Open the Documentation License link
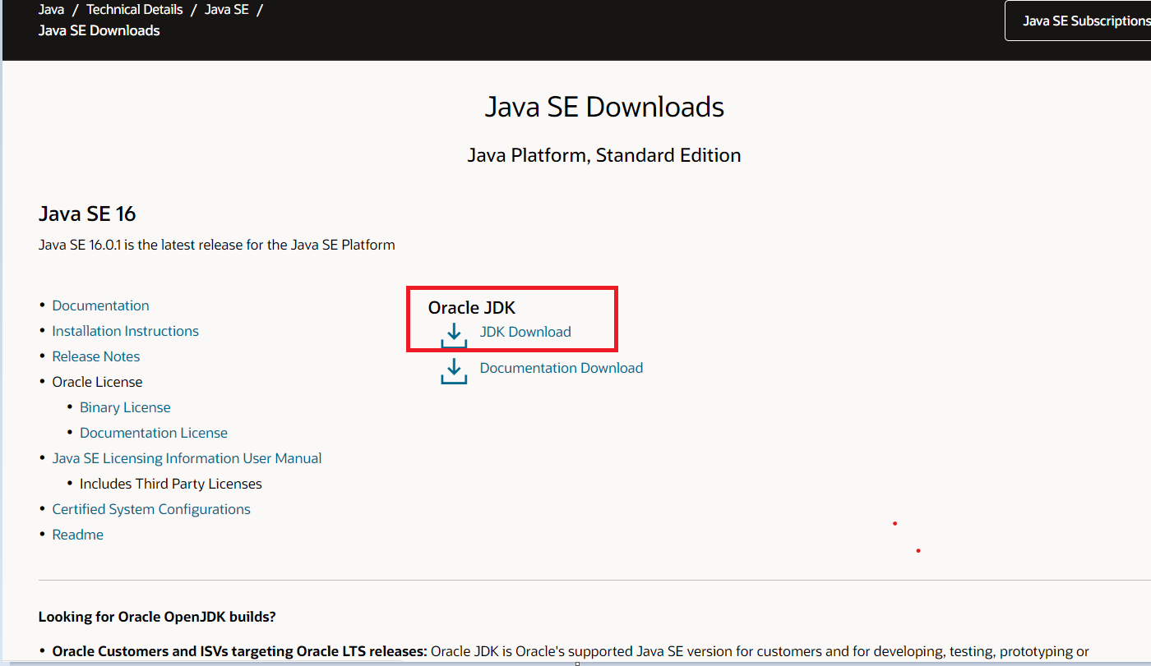 pyautogui.click(x=154, y=433)
